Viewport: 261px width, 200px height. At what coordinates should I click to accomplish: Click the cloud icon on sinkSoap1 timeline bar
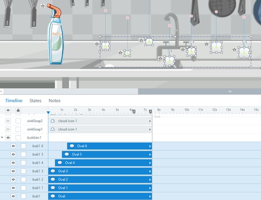[53, 129]
